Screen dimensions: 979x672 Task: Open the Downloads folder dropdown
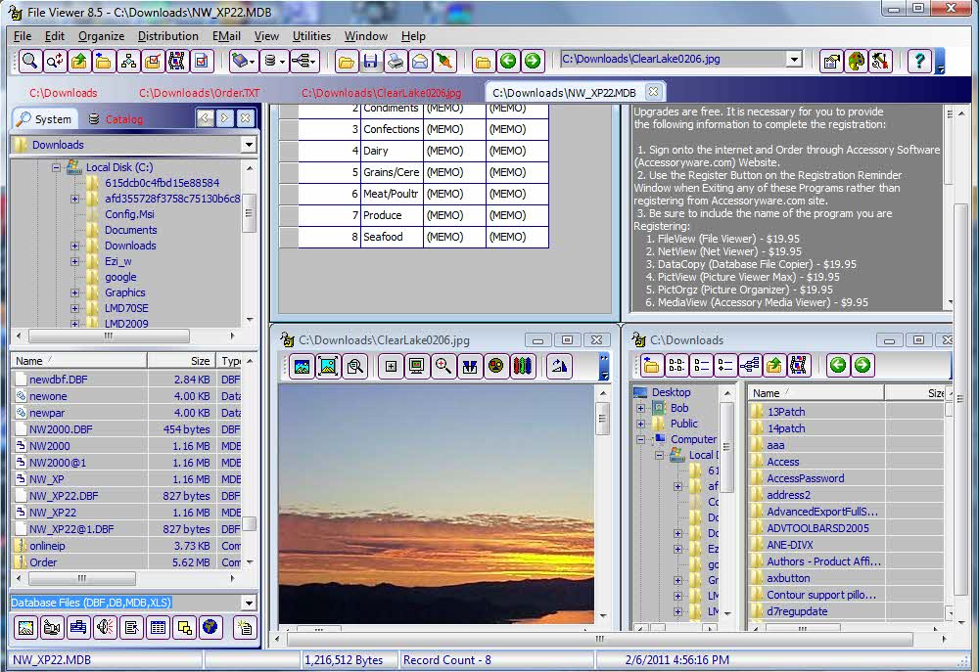point(249,145)
